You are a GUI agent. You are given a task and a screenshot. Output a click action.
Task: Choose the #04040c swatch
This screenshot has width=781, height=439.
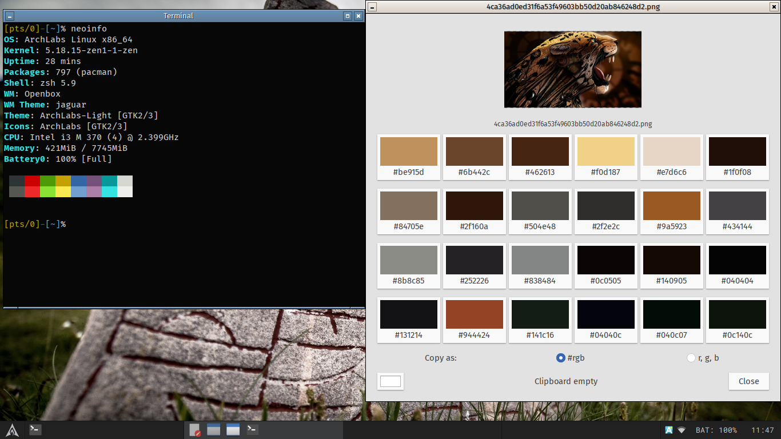(606, 320)
